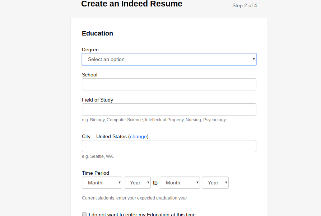Viewport: 321px width, 216px height.
Task: Click the 'Degree' label
Action: pos(90,50)
